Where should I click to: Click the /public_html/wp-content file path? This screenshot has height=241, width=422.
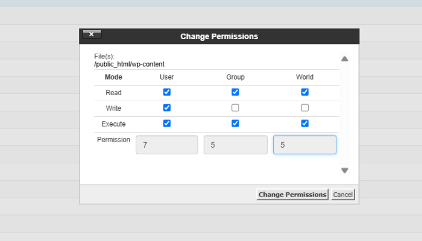130,64
